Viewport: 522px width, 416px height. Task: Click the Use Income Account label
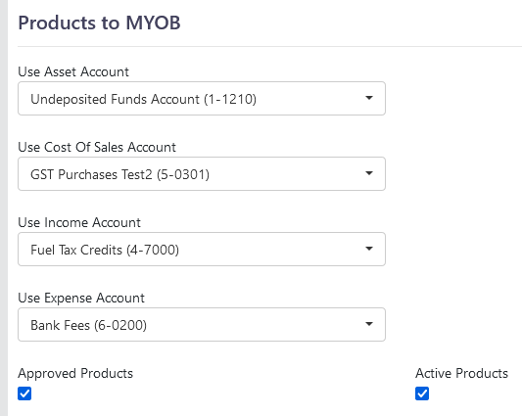pos(79,222)
